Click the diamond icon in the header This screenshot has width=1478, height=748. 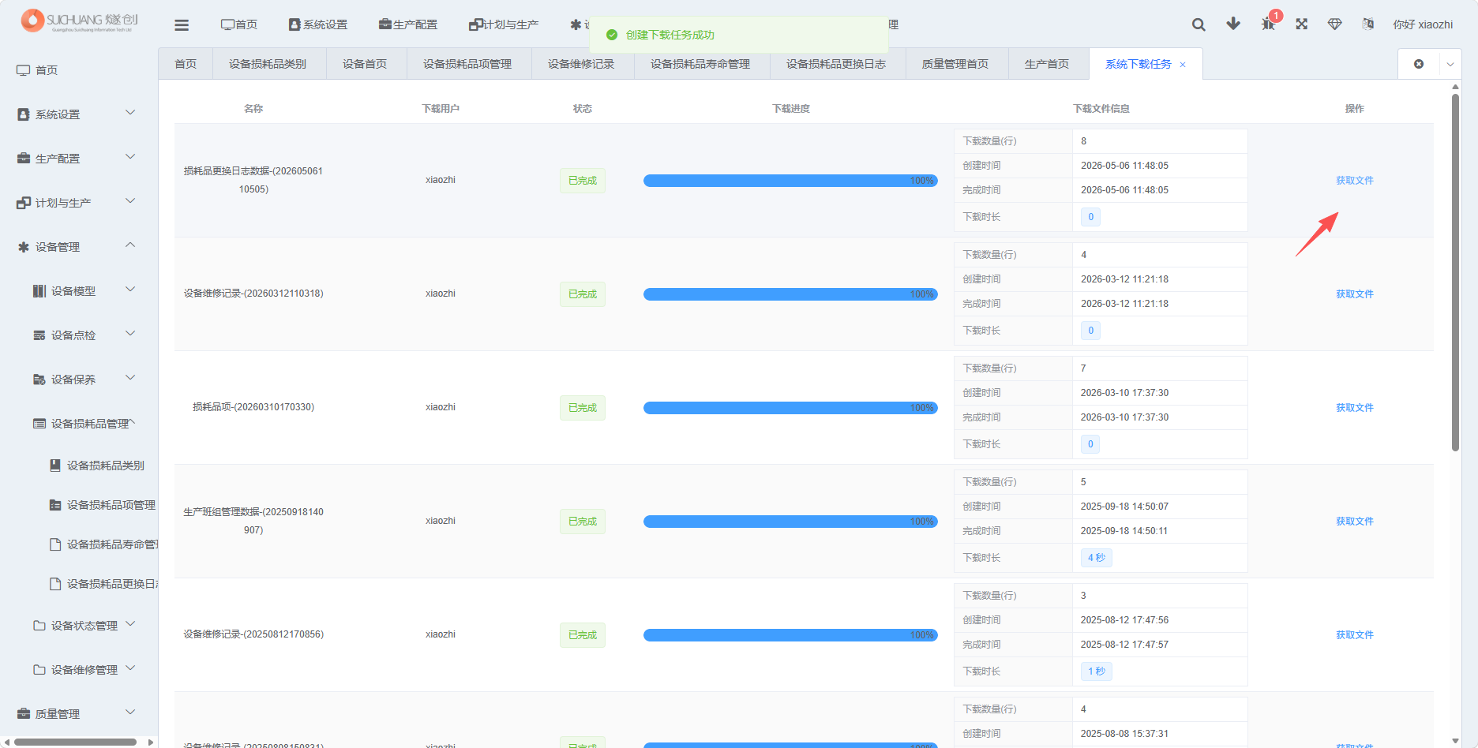click(x=1335, y=24)
